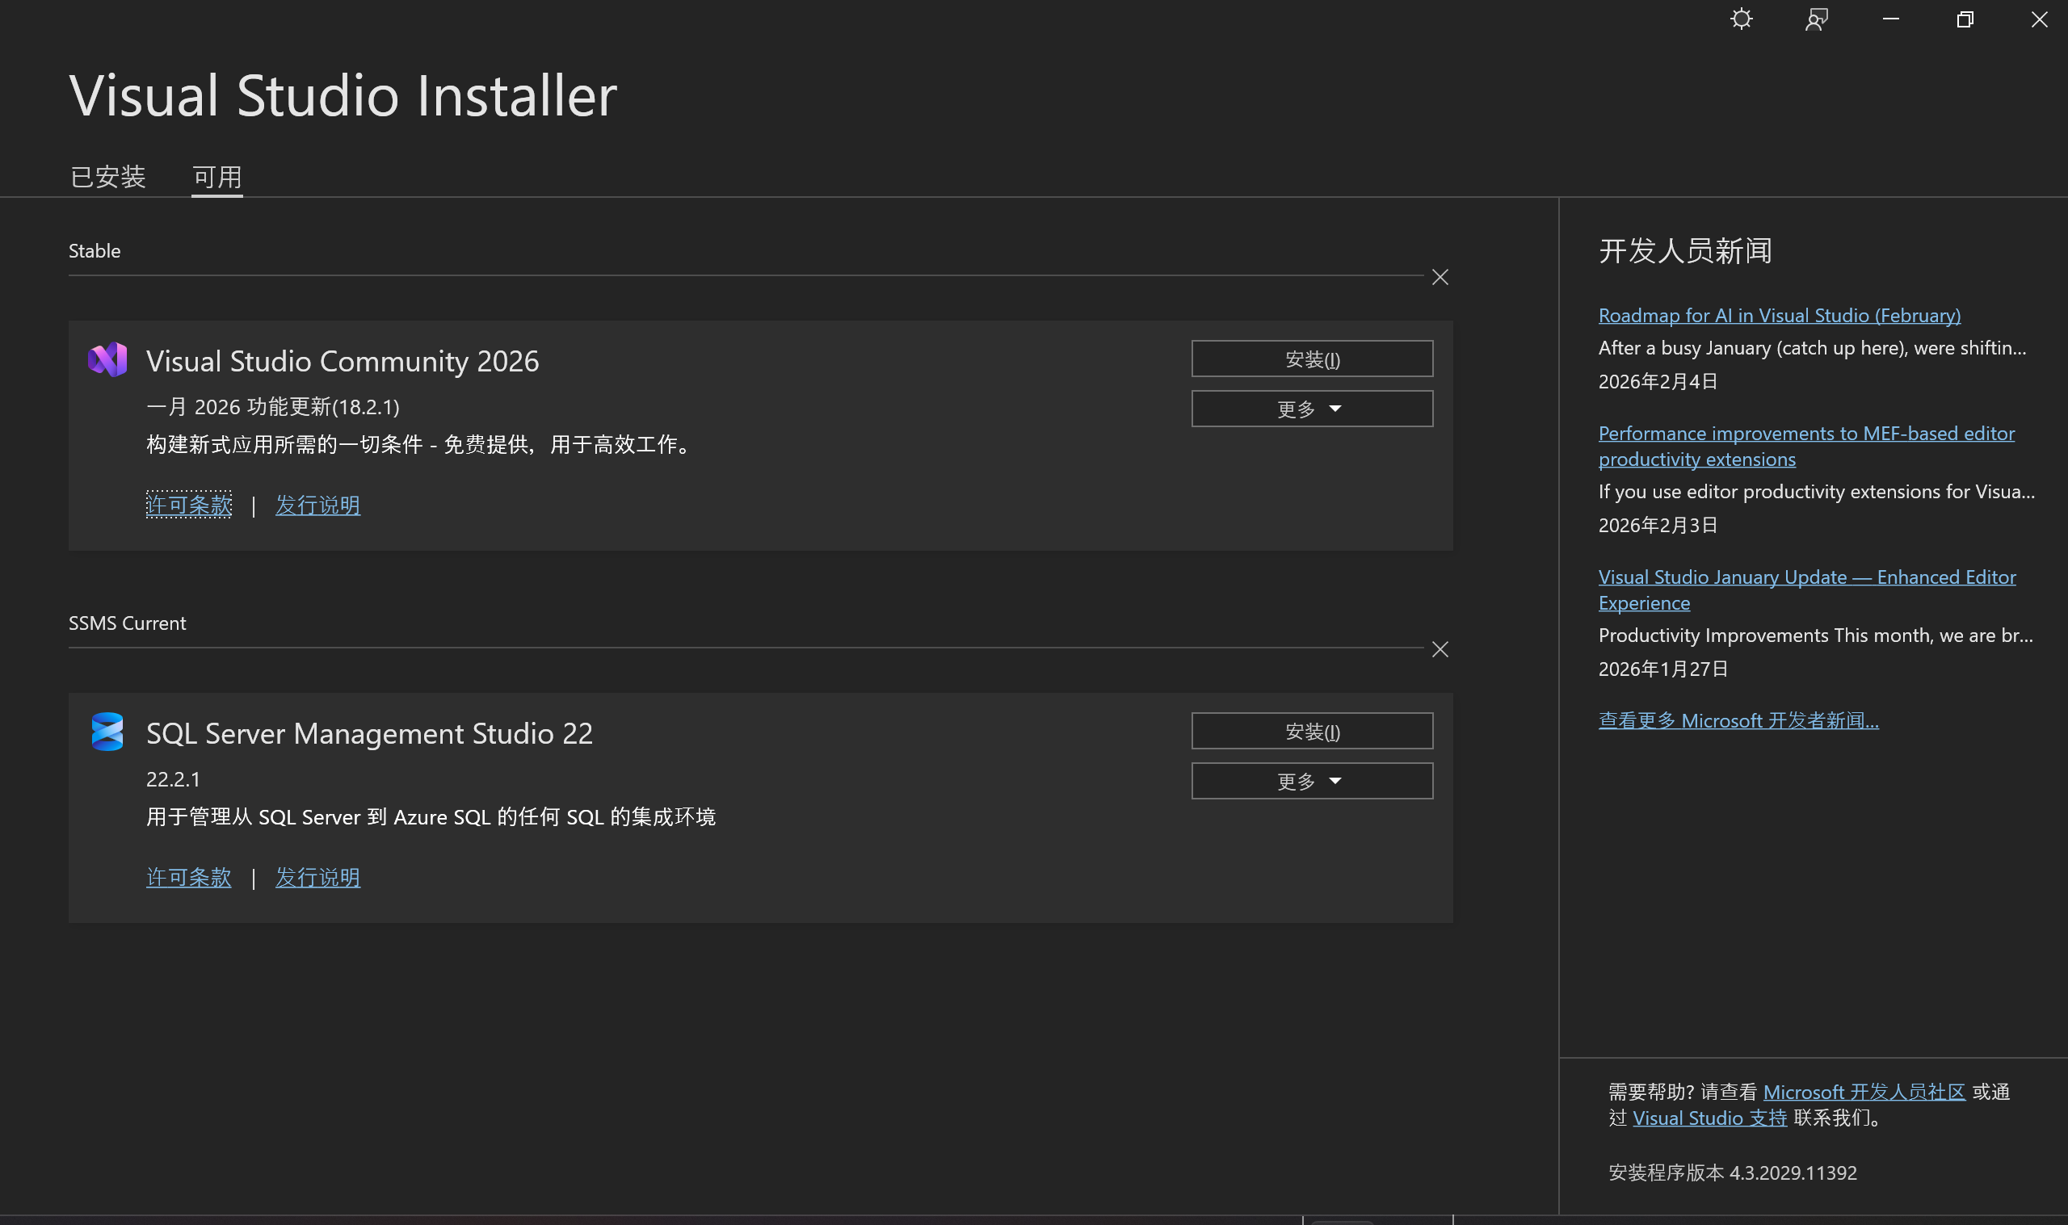Open the Microsoft developer community link
The height and width of the screenshot is (1225, 2068).
point(1864,1092)
